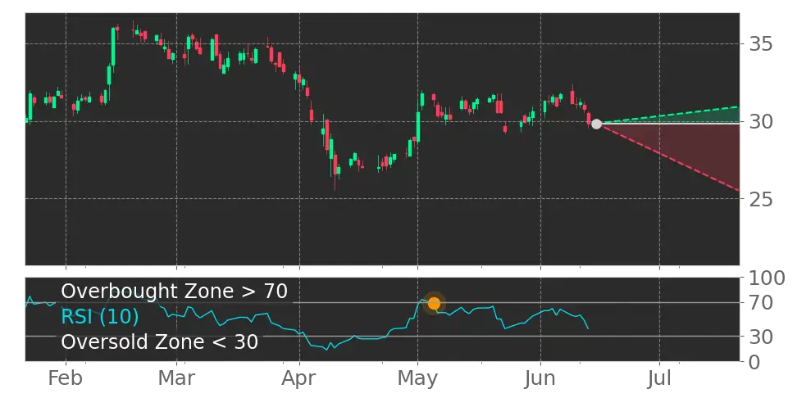Click the April low candlestick near 26
This screenshot has height=398, width=797.
pos(335,165)
